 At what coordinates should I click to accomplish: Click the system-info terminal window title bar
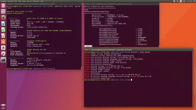pos(44,4)
